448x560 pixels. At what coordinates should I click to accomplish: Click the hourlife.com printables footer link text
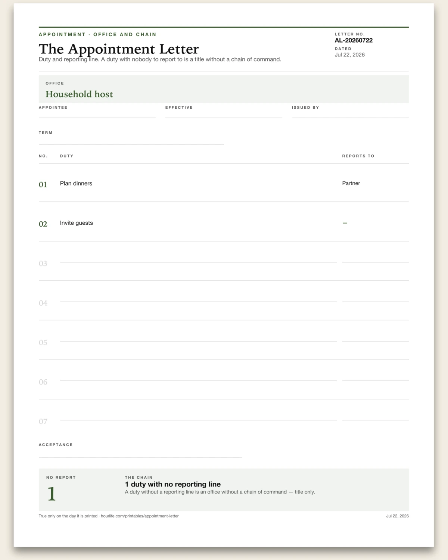click(x=140, y=516)
